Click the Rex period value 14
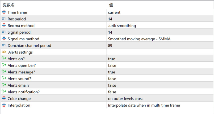 point(110,19)
